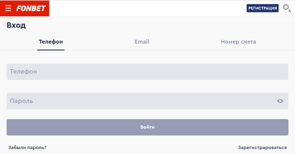Click the Войти login button
The height and width of the screenshot is (154, 295).
147,127
